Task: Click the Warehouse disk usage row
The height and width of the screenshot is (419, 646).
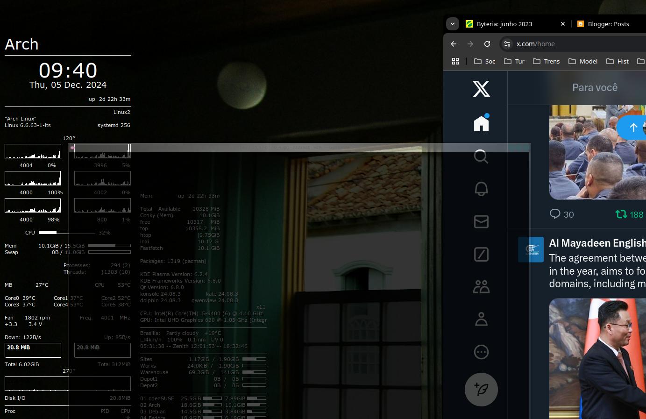Action: click(x=203, y=372)
